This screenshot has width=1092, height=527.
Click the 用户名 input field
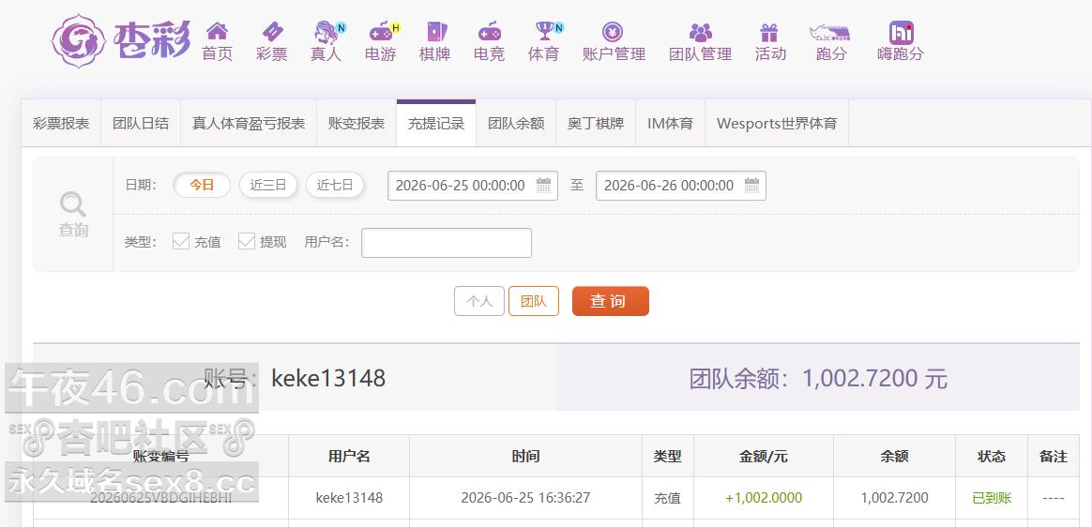447,243
